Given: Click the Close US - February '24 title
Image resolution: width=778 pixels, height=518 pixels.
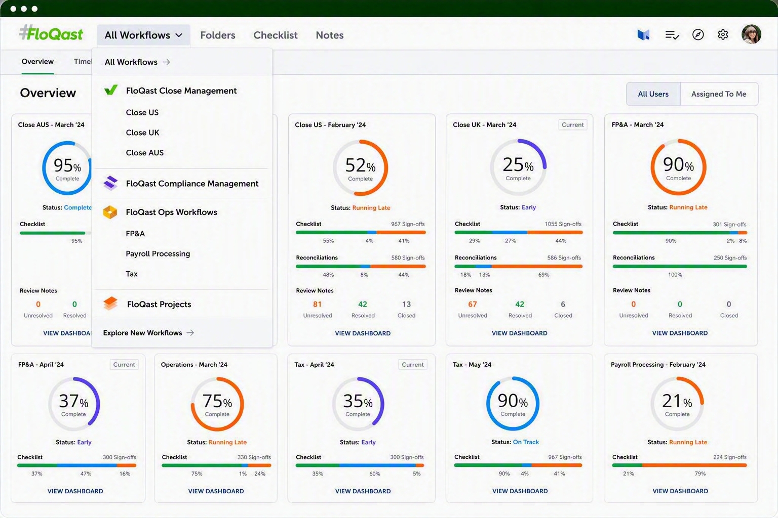Looking at the screenshot, I should pyautogui.click(x=330, y=125).
